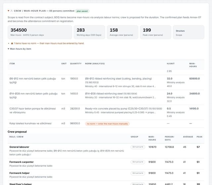Click the 34800.0 man-hours value
212x185 pixels.
(x=194, y=93)
